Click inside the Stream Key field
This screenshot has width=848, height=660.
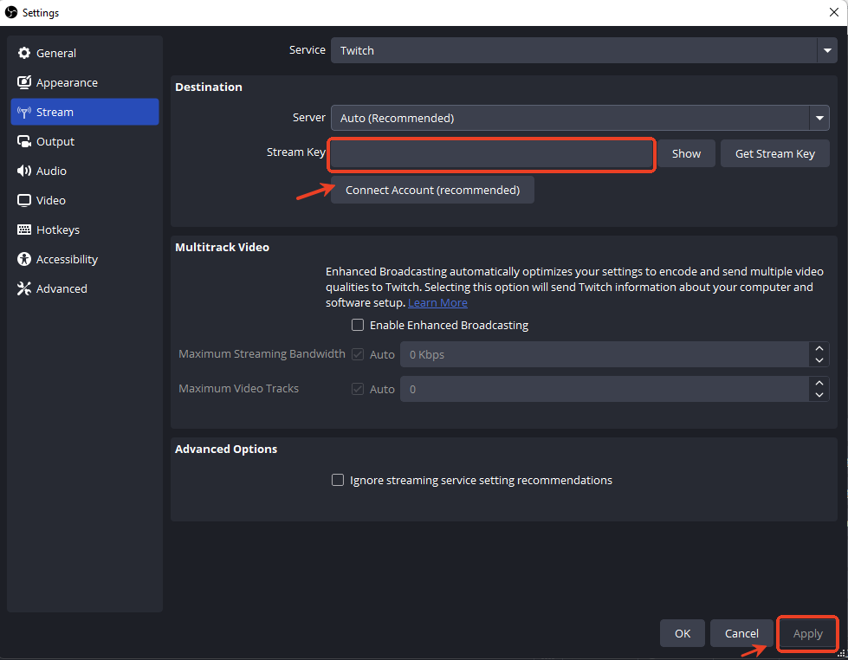click(x=490, y=154)
